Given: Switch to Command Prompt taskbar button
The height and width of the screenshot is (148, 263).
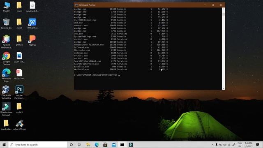Looking at the screenshot, I should pos(122,145).
